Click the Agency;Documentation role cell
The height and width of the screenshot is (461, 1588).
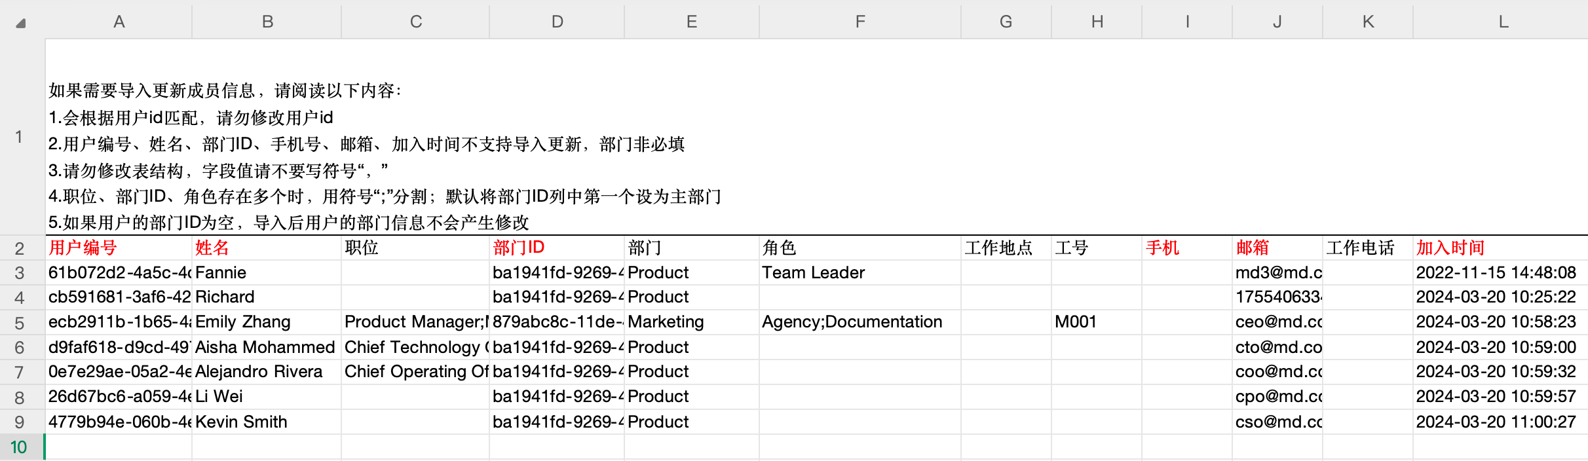click(859, 322)
